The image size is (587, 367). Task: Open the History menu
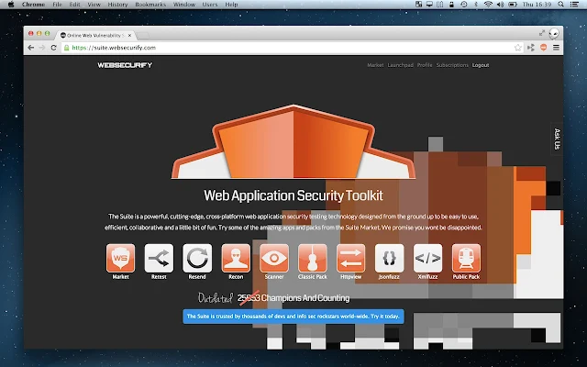pos(117,5)
